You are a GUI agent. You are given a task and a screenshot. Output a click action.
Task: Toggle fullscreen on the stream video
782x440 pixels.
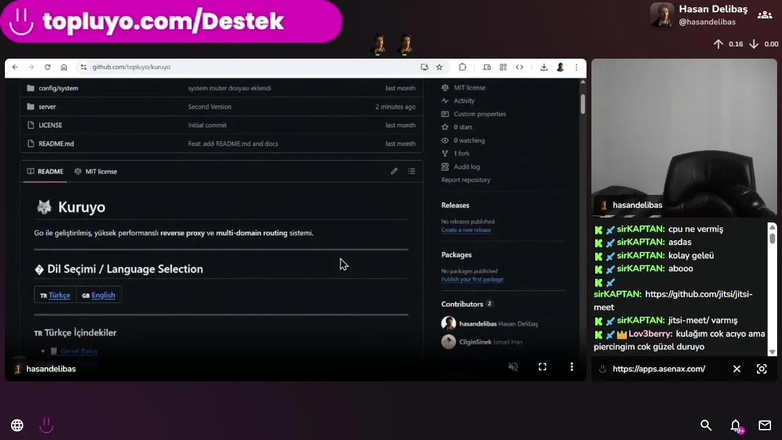point(542,367)
